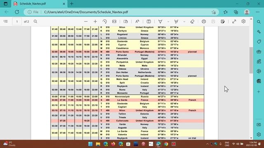Click the 'Malin Head' station cell
The height and width of the screenshot is (148, 264).
122,79
